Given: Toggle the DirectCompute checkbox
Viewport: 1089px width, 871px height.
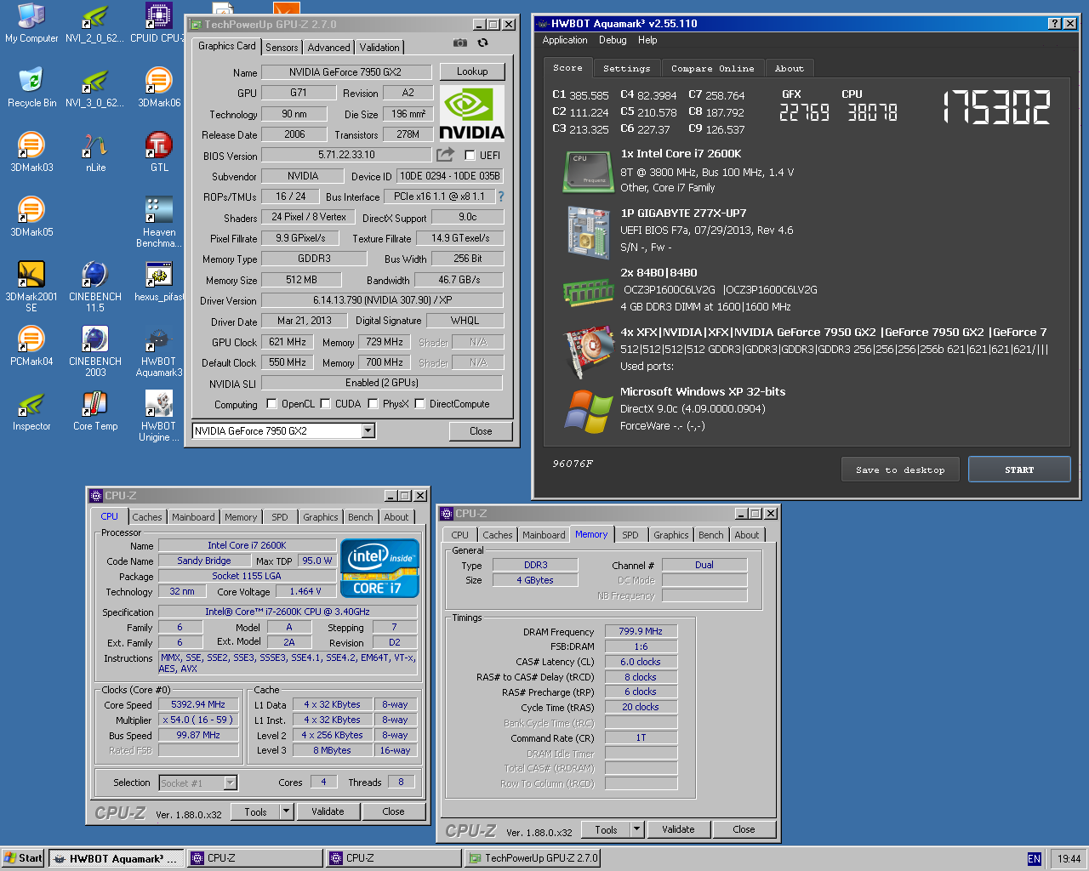Looking at the screenshot, I should (x=419, y=404).
